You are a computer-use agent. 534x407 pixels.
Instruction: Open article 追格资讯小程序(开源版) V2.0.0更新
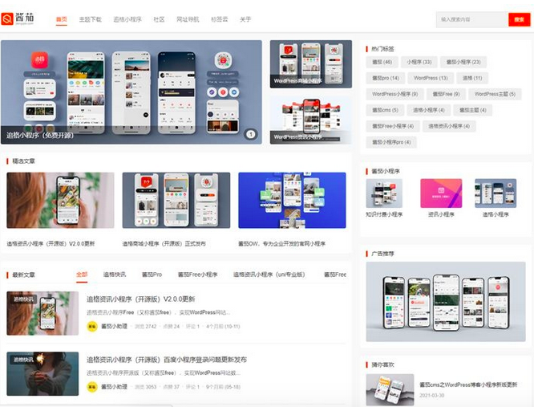point(140,299)
